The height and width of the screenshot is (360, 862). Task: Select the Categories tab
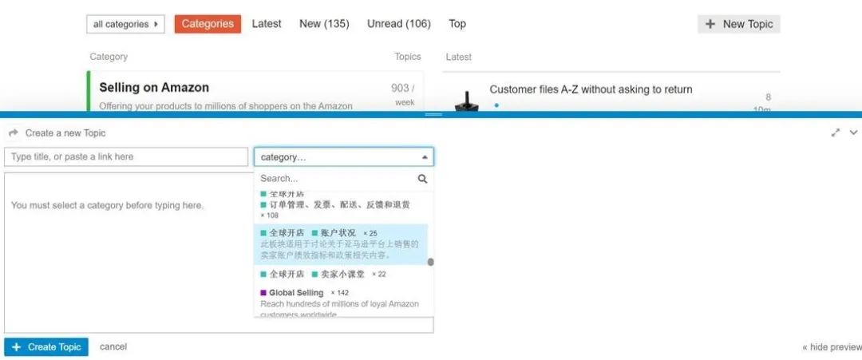(x=208, y=24)
